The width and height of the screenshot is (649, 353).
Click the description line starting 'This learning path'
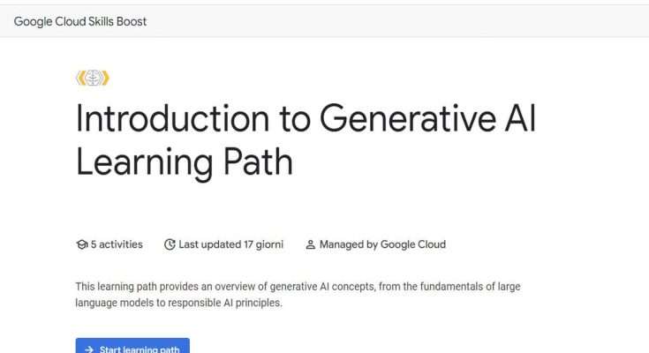[x=298, y=287]
